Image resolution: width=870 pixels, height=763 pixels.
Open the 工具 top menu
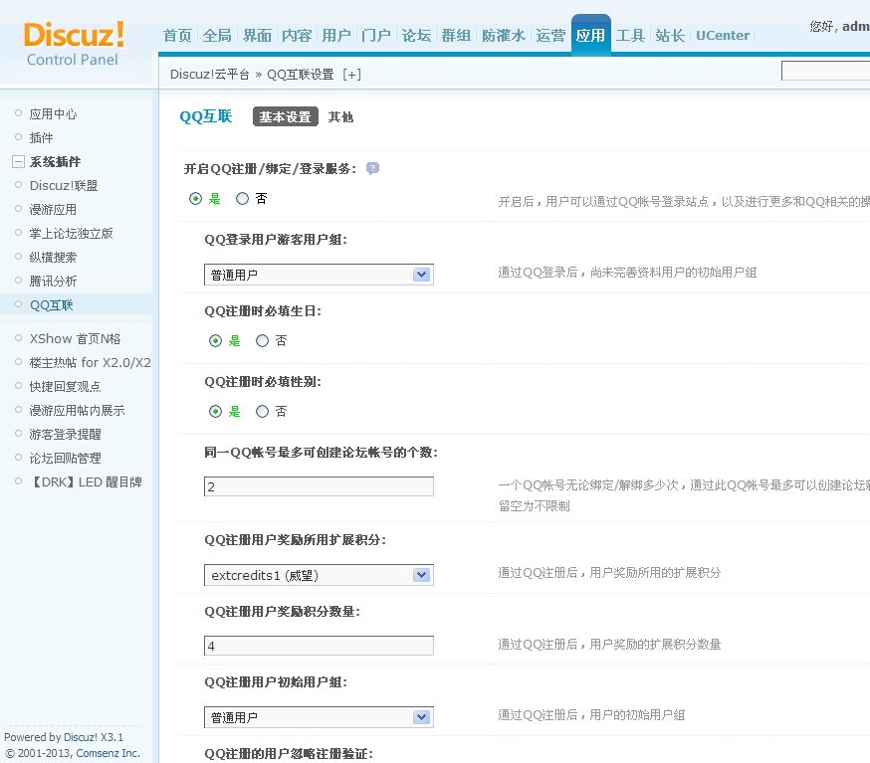[x=630, y=36]
